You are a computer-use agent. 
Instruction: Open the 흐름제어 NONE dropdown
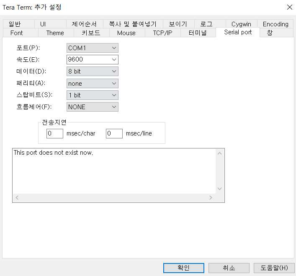pyautogui.click(x=92, y=107)
